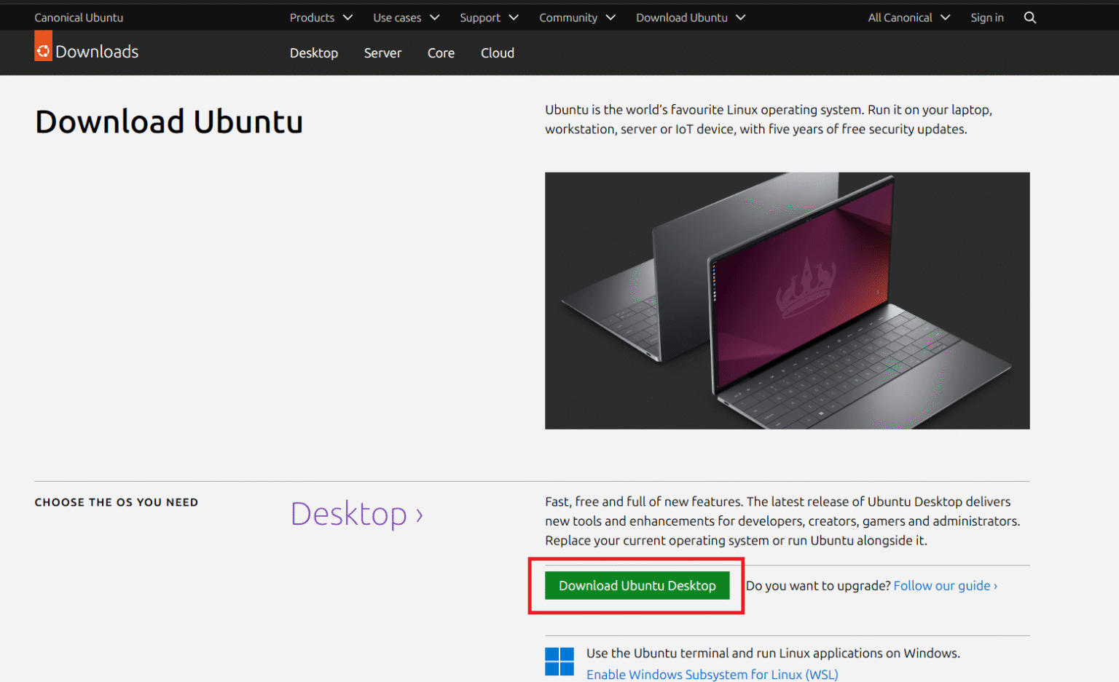Viewport: 1119px width, 682px height.
Task: Sign in to your Canonical account
Action: (x=987, y=17)
